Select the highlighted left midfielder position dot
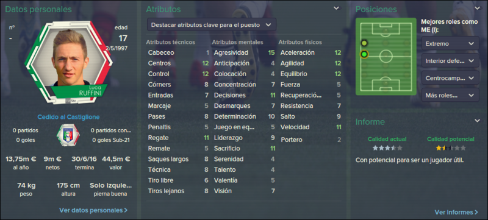 coord(364,55)
